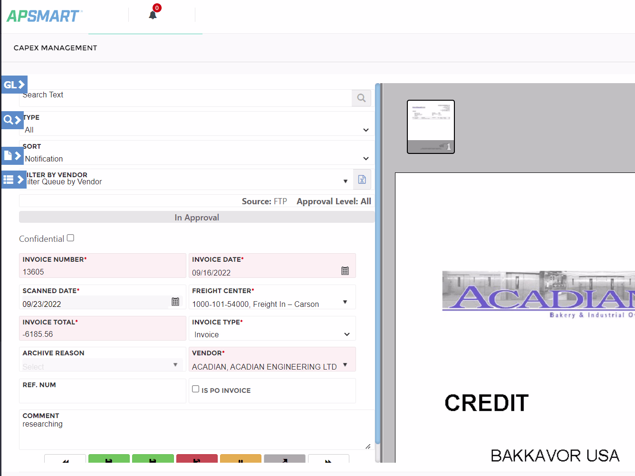Viewport: 635px width, 476px height.
Task: Check the IS PO INVOICE checkbox
Action: [x=195, y=388]
